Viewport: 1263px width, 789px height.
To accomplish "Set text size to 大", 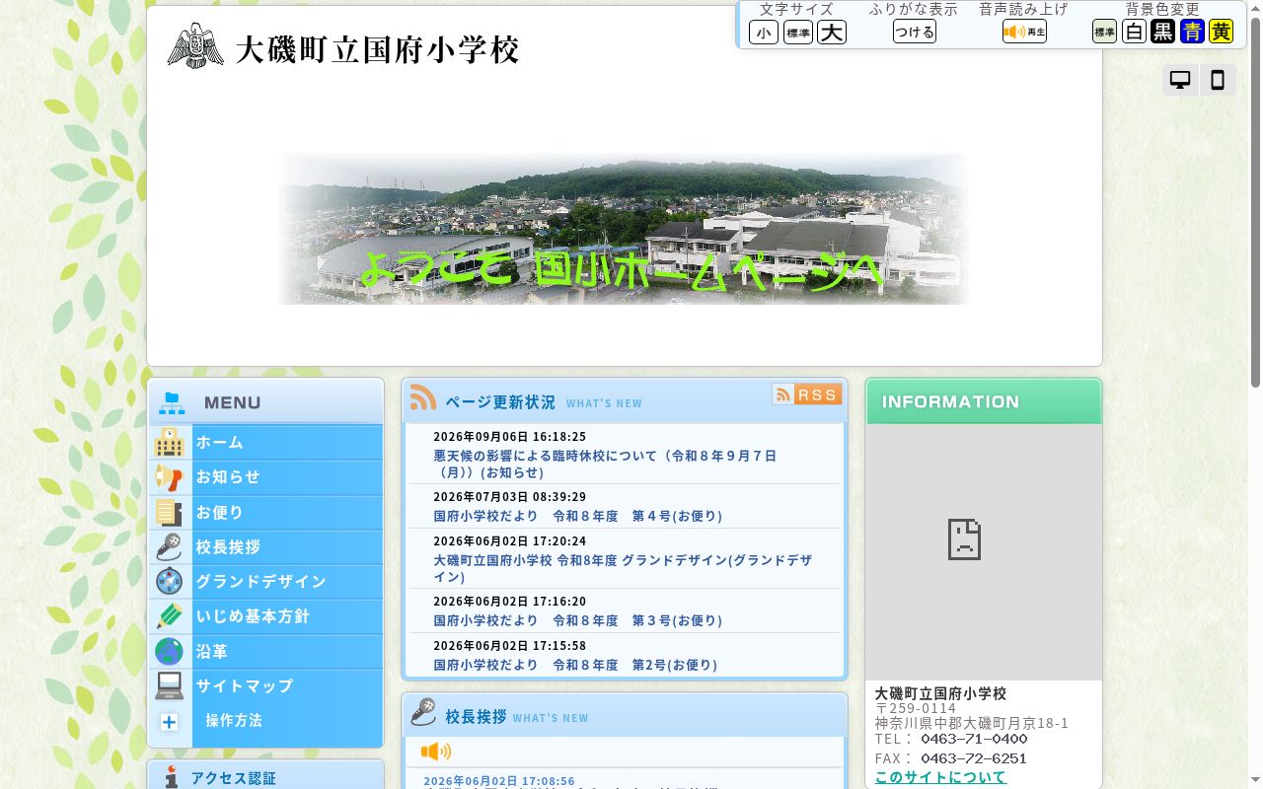I will click(832, 33).
